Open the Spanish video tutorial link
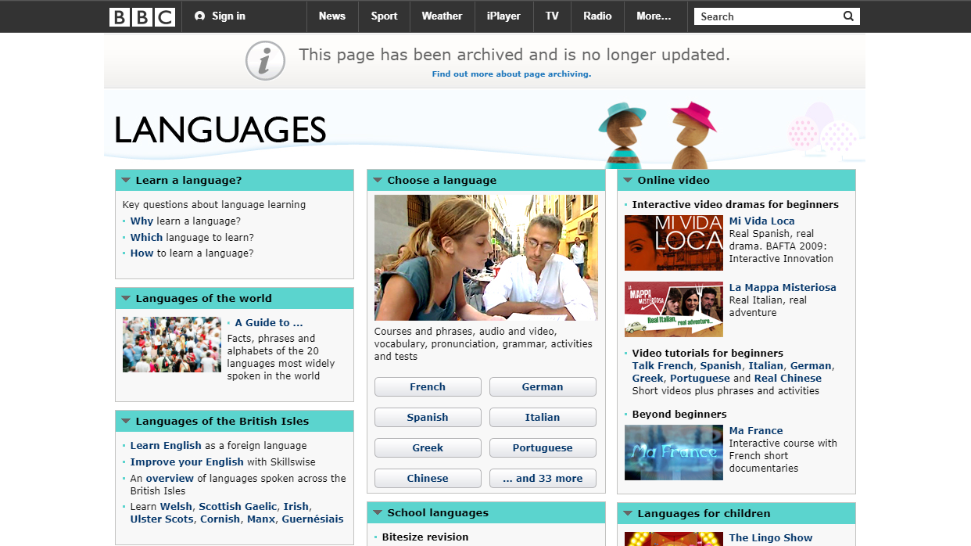The image size is (971, 546). coord(721,366)
